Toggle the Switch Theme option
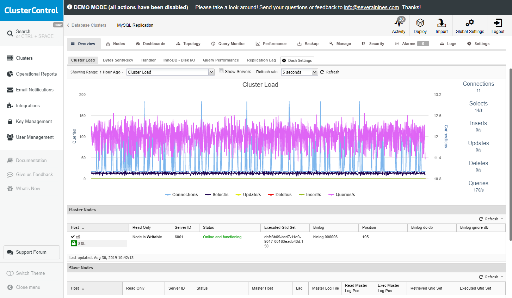512x298 pixels. [x=10, y=273]
